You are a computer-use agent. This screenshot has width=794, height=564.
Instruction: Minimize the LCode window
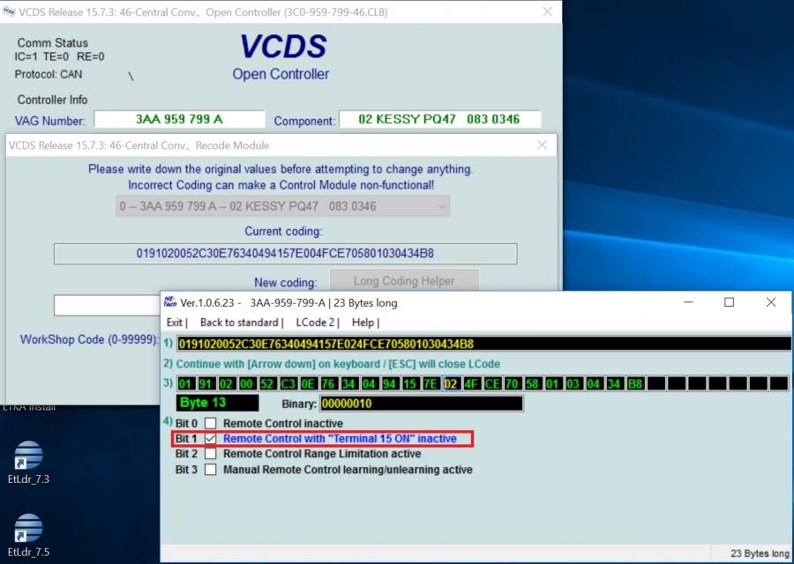688,302
